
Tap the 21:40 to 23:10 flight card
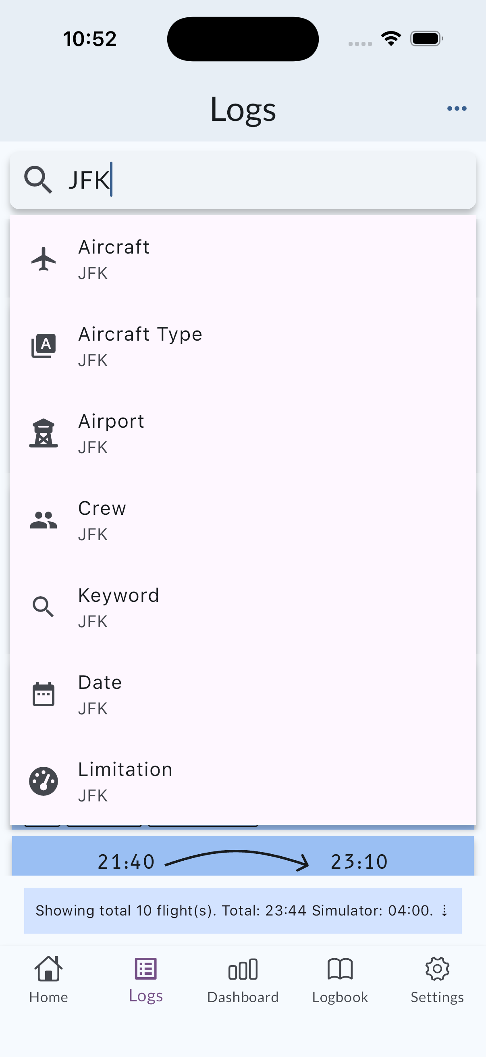tap(243, 858)
